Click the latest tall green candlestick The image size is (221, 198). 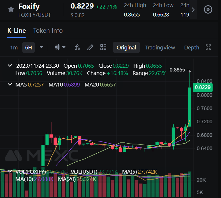[x=190, y=107]
